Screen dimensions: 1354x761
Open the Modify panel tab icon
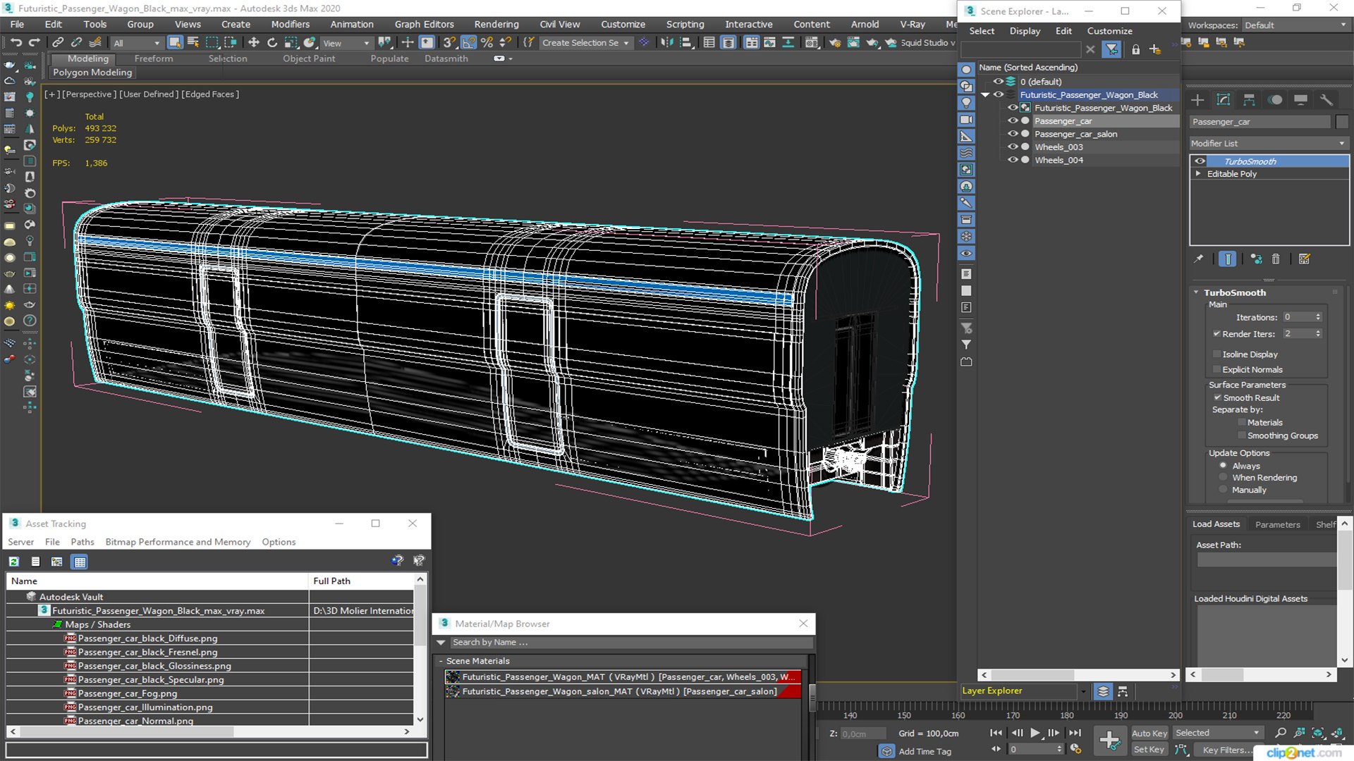pos(1224,100)
